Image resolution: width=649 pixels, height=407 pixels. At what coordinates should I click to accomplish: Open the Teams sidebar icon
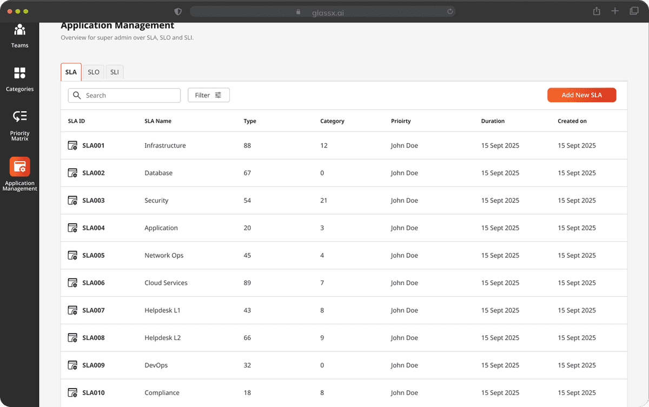[x=19, y=30]
